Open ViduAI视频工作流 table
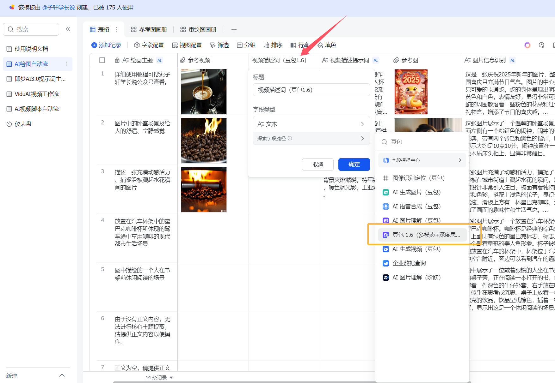This screenshot has height=383, width=555. coord(37,94)
